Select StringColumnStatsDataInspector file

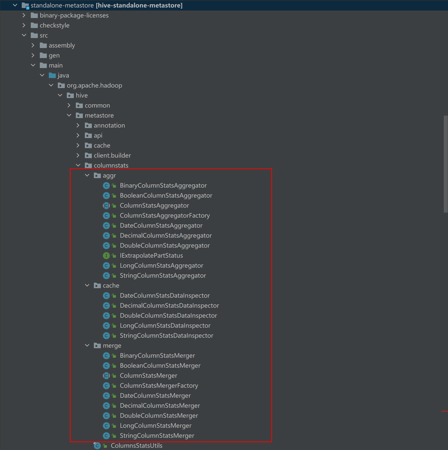point(166,336)
